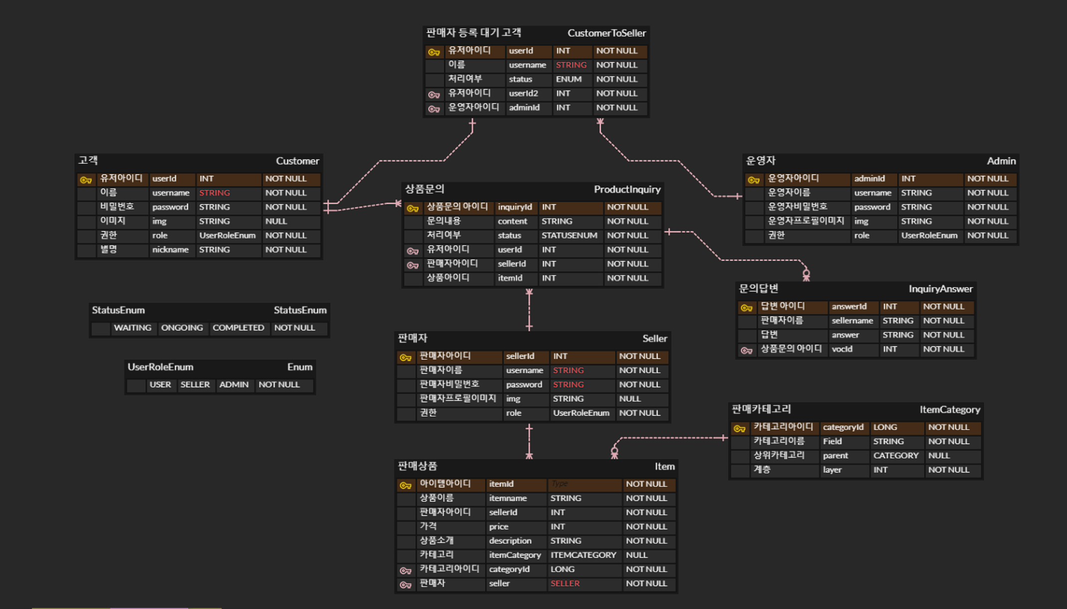
Task: Select the Admin table title
Action: tap(1001, 160)
